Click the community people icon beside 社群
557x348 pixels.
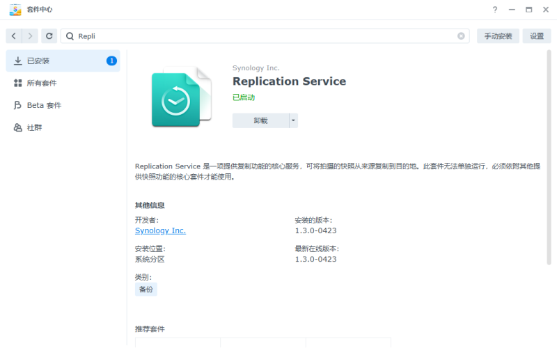pyautogui.click(x=18, y=127)
